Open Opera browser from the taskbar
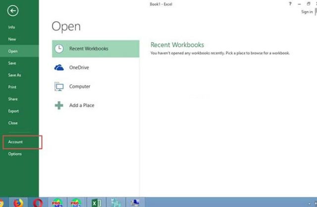Viewport: 317px width, 207px height. pyautogui.click(x=38, y=203)
